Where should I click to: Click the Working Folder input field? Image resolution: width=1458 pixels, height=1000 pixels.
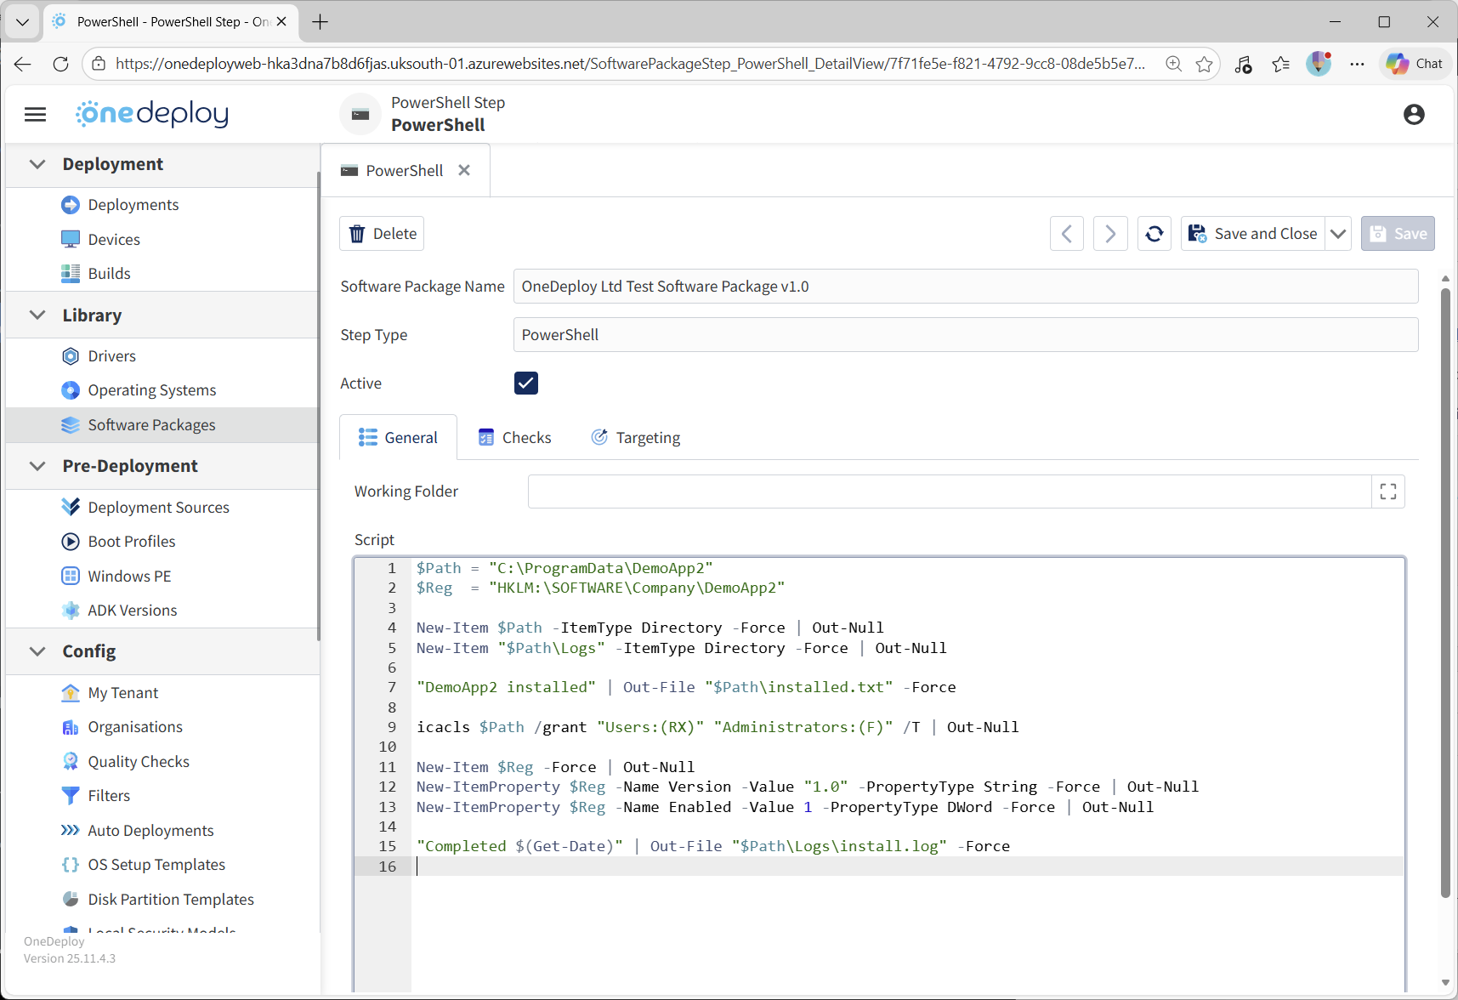pos(949,491)
